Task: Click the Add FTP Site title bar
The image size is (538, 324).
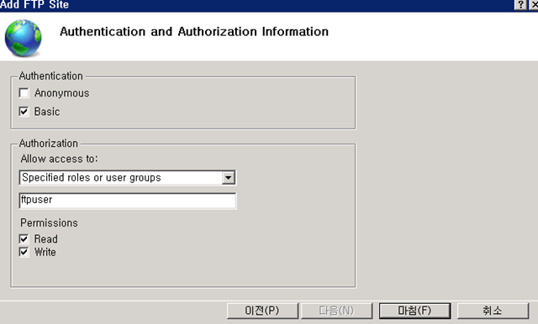Action: point(257,5)
